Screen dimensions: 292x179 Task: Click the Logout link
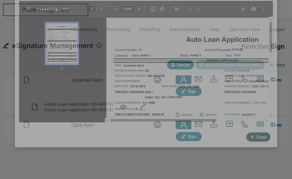(277, 29)
